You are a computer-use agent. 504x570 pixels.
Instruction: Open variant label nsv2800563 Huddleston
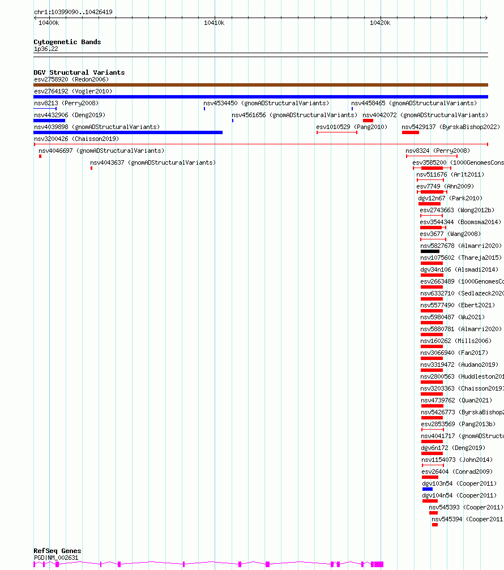click(462, 376)
